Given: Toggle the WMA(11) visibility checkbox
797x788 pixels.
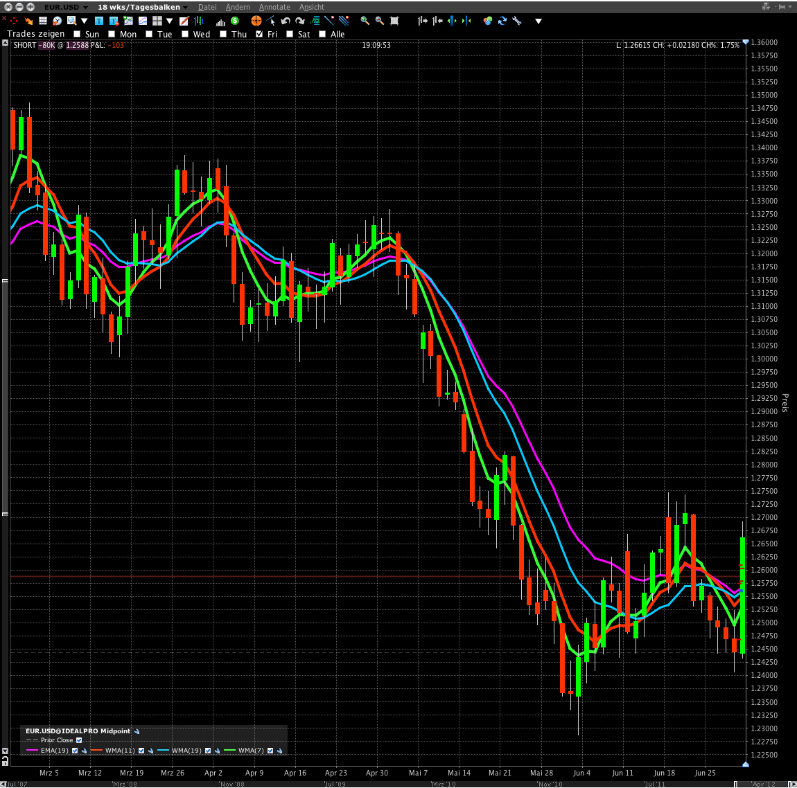Looking at the screenshot, I should pyautogui.click(x=141, y=751).
